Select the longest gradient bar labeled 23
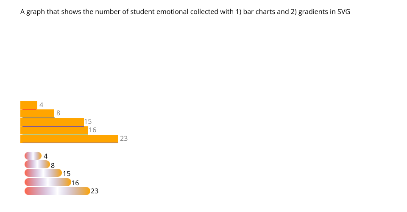Screen dimensions: 407x212 [x=57, y=191]
